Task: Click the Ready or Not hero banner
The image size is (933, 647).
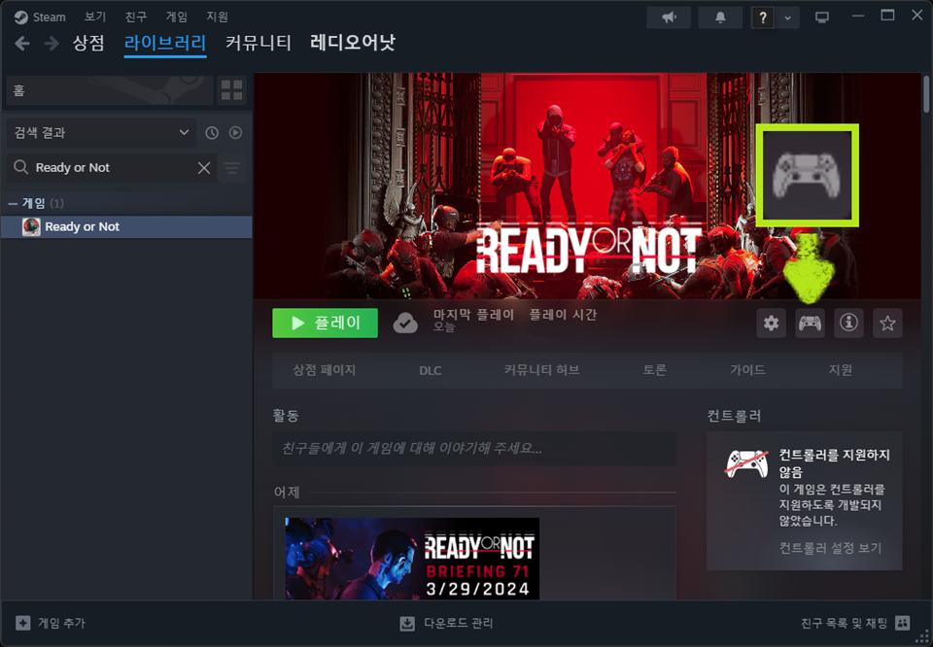Action: (587, 186)
